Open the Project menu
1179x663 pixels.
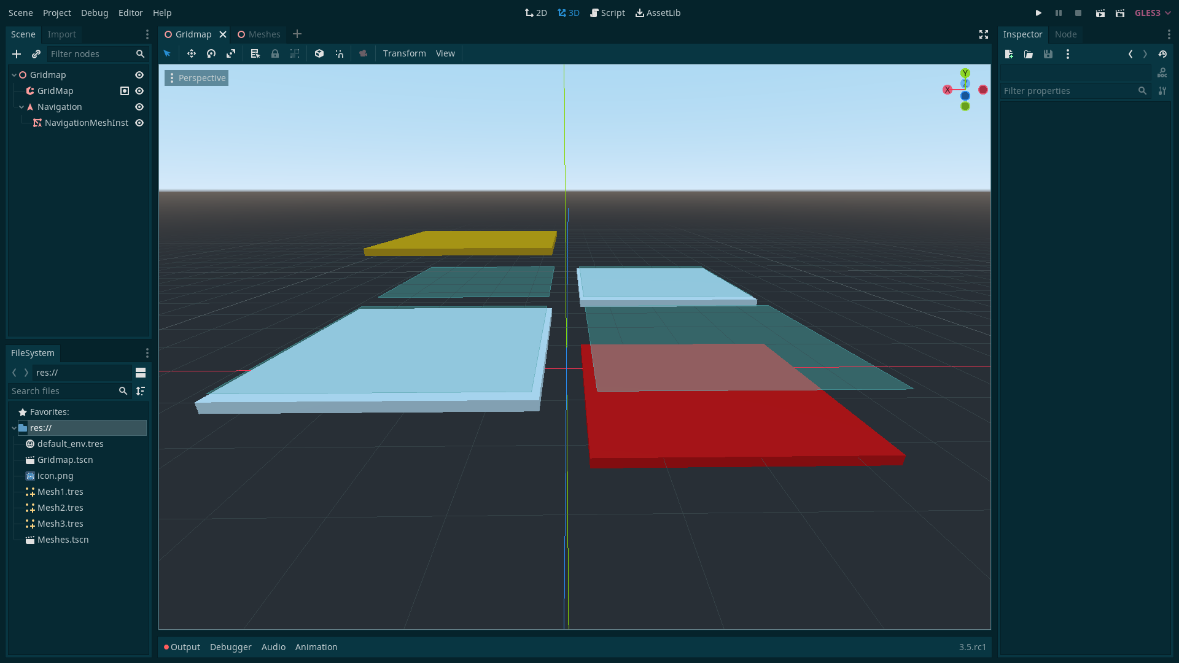pos(56,12)
